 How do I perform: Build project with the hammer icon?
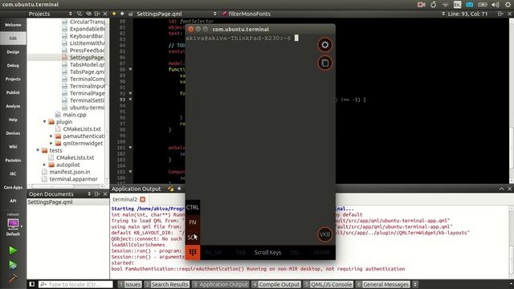[x=13, y=279]
